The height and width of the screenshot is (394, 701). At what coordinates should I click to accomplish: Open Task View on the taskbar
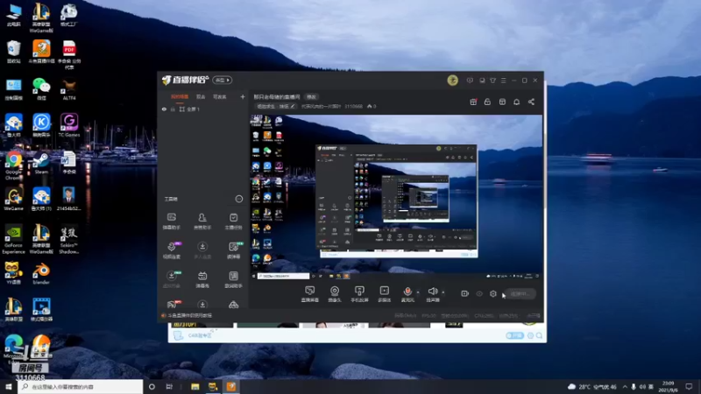(169, 386)
